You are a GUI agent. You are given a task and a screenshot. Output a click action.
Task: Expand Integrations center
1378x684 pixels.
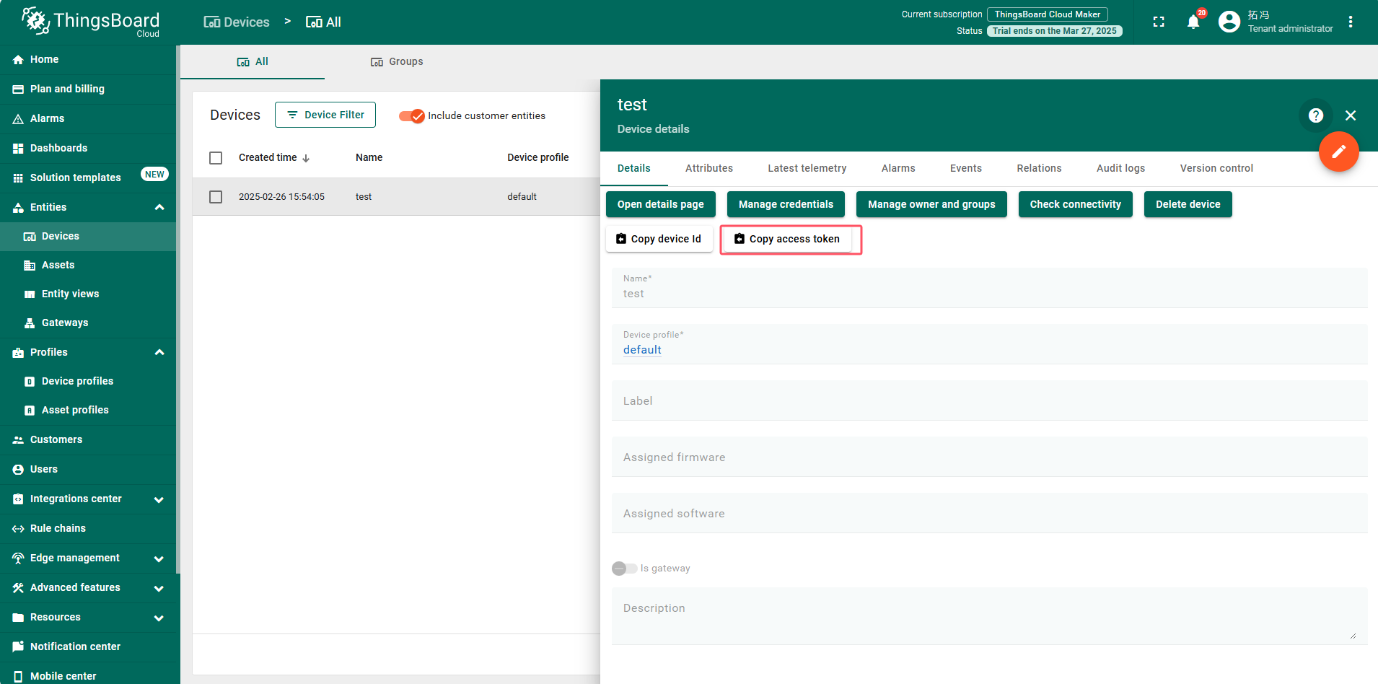point(159,499)
